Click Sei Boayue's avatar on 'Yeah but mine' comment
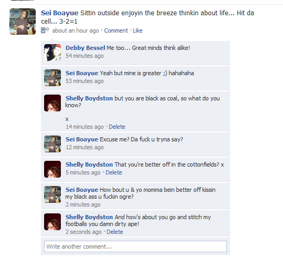The height and width of the screenshot is (257, 283). (x=53, y=78)
